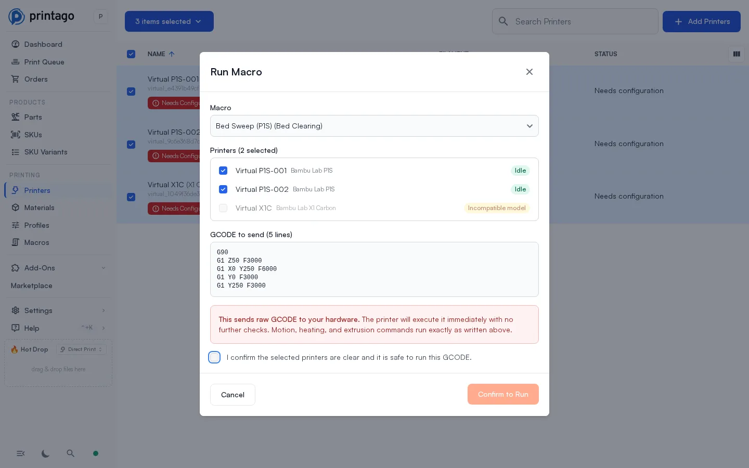Expand the Help submenu arrow
Image resolution: width=749 pixels, height=468 pixels.
104,328
